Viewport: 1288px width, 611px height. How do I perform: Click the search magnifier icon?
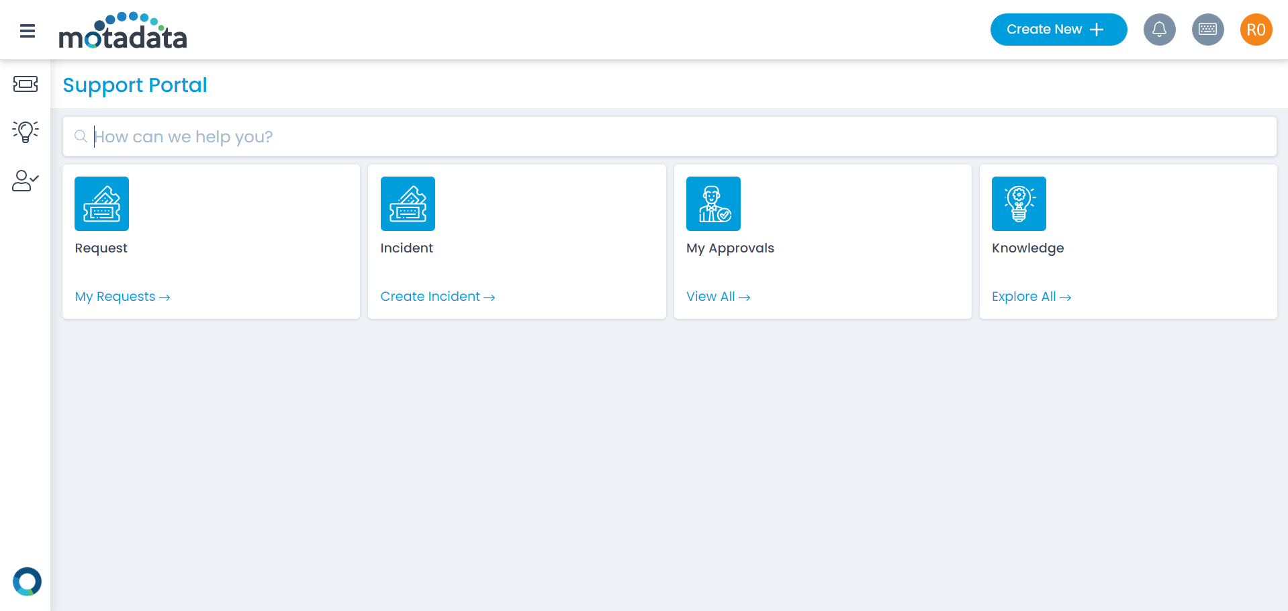pyautogui.click(x=81, y=136)
